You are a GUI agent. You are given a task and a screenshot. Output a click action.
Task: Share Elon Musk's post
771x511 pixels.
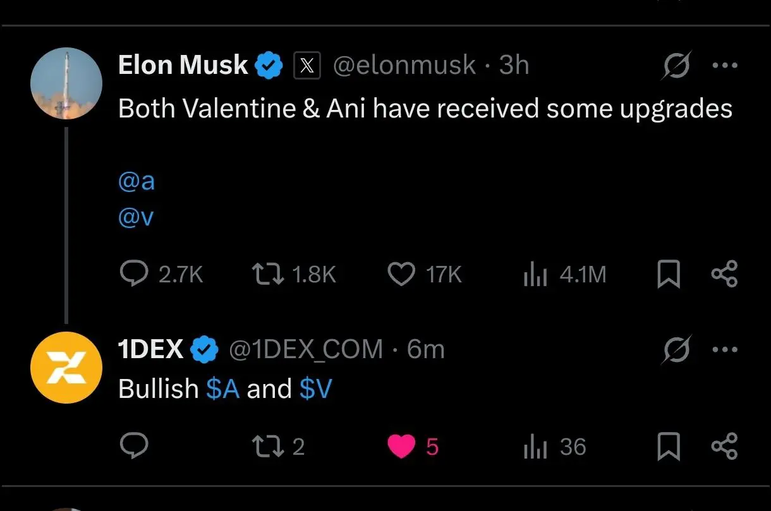coord(724,274)
